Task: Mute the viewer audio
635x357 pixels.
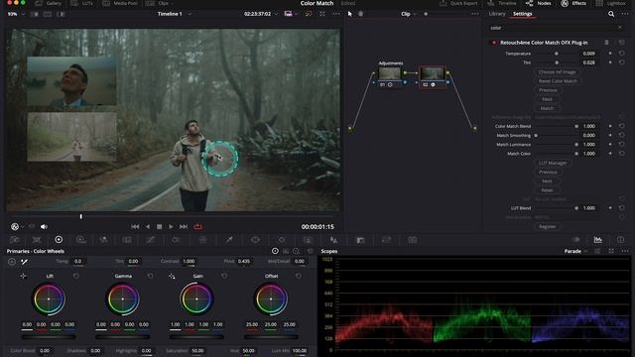Action: 44,227
